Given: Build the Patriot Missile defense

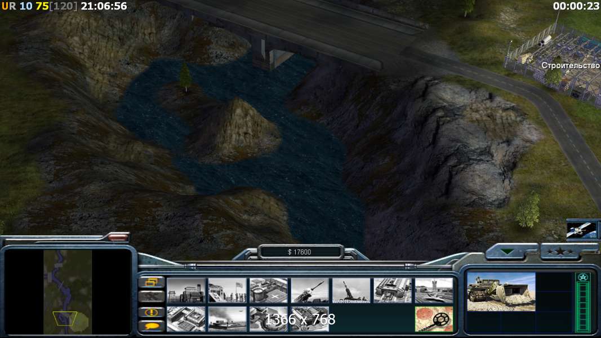Looking at the screenshot, I should click(310, 290).
